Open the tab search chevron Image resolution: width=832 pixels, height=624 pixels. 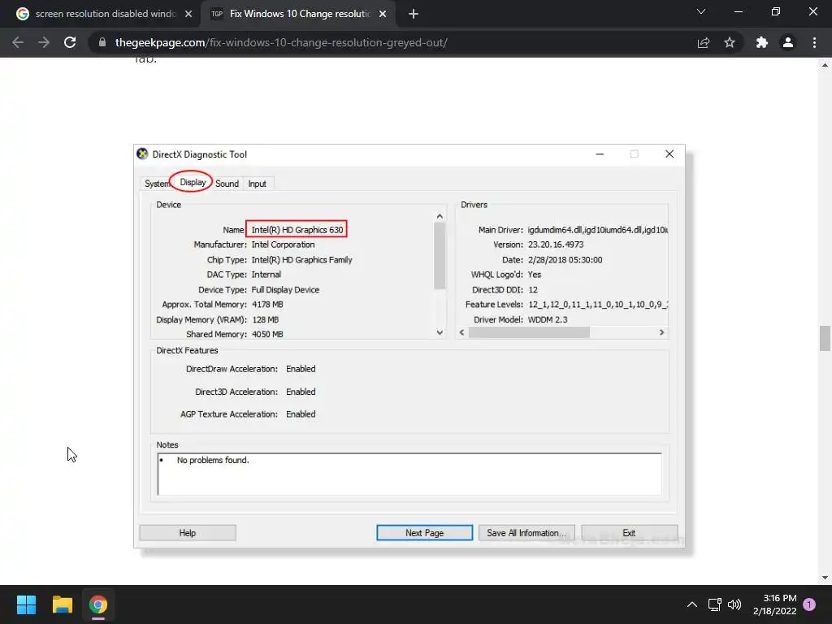tap(701, 11)
